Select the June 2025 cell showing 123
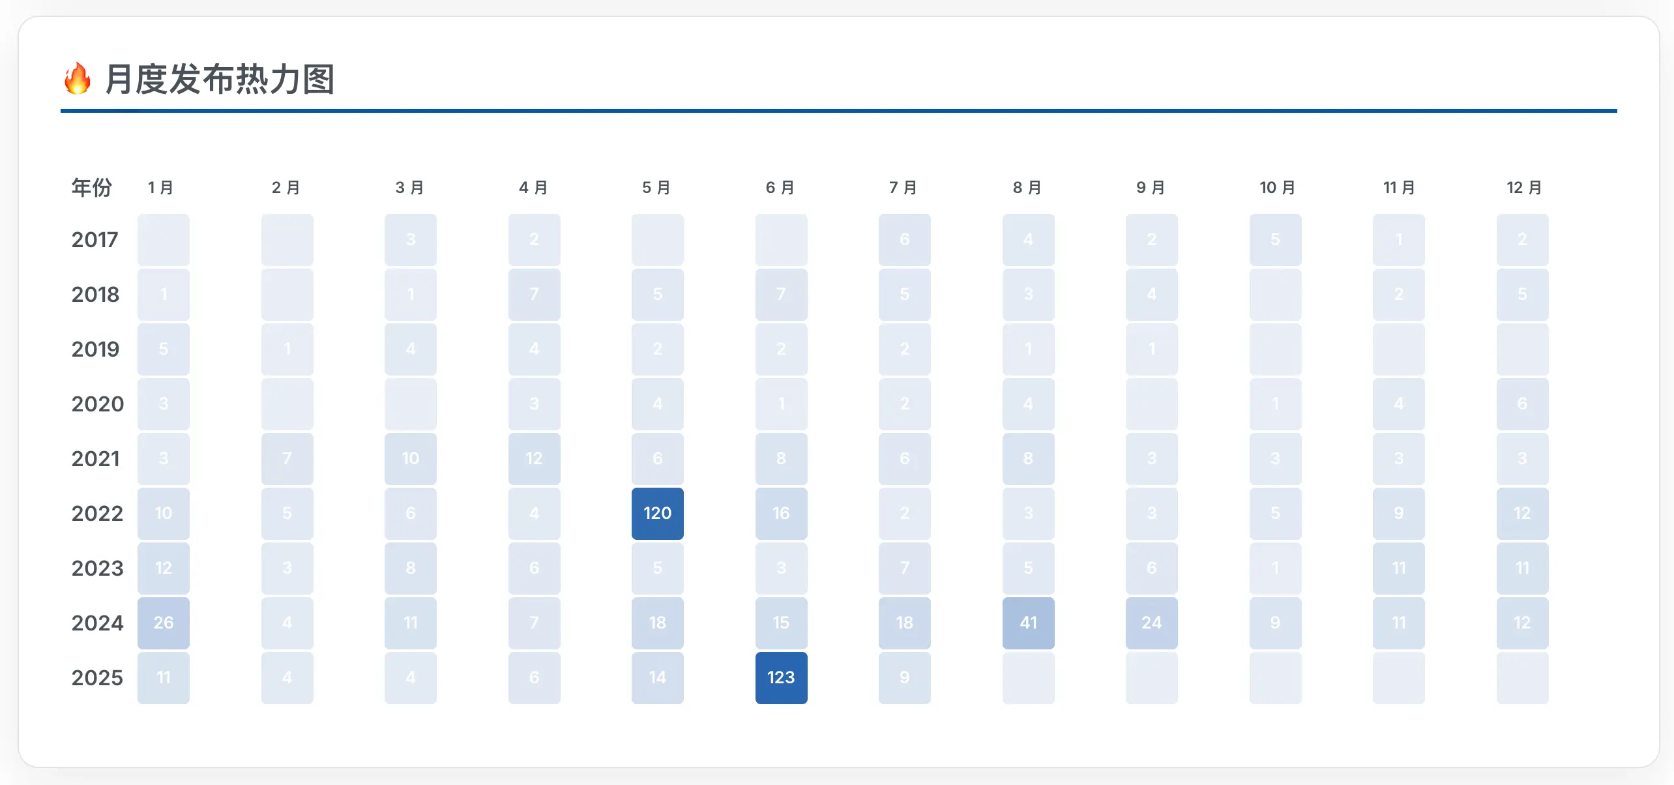 click(781, 677)
